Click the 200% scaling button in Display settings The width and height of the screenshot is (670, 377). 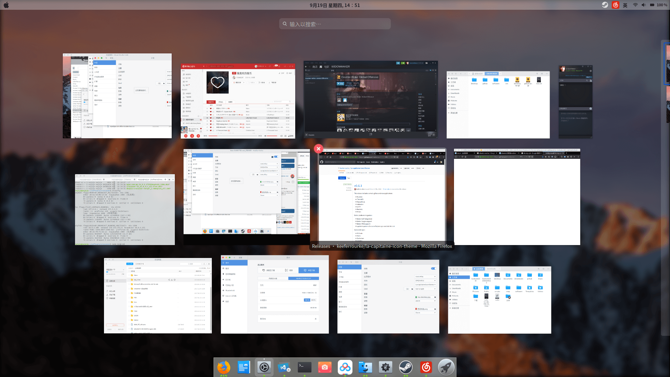313,300
